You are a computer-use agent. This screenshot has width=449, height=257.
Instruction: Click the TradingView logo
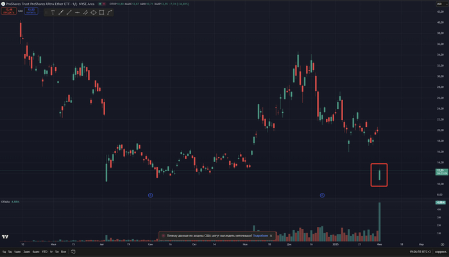tap(5, 236)
